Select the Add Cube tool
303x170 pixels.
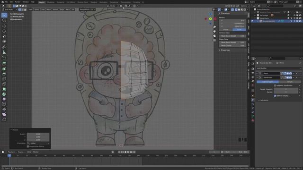coord(4,58)
